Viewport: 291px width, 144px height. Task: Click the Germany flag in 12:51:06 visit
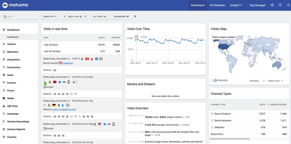point(54,105)
